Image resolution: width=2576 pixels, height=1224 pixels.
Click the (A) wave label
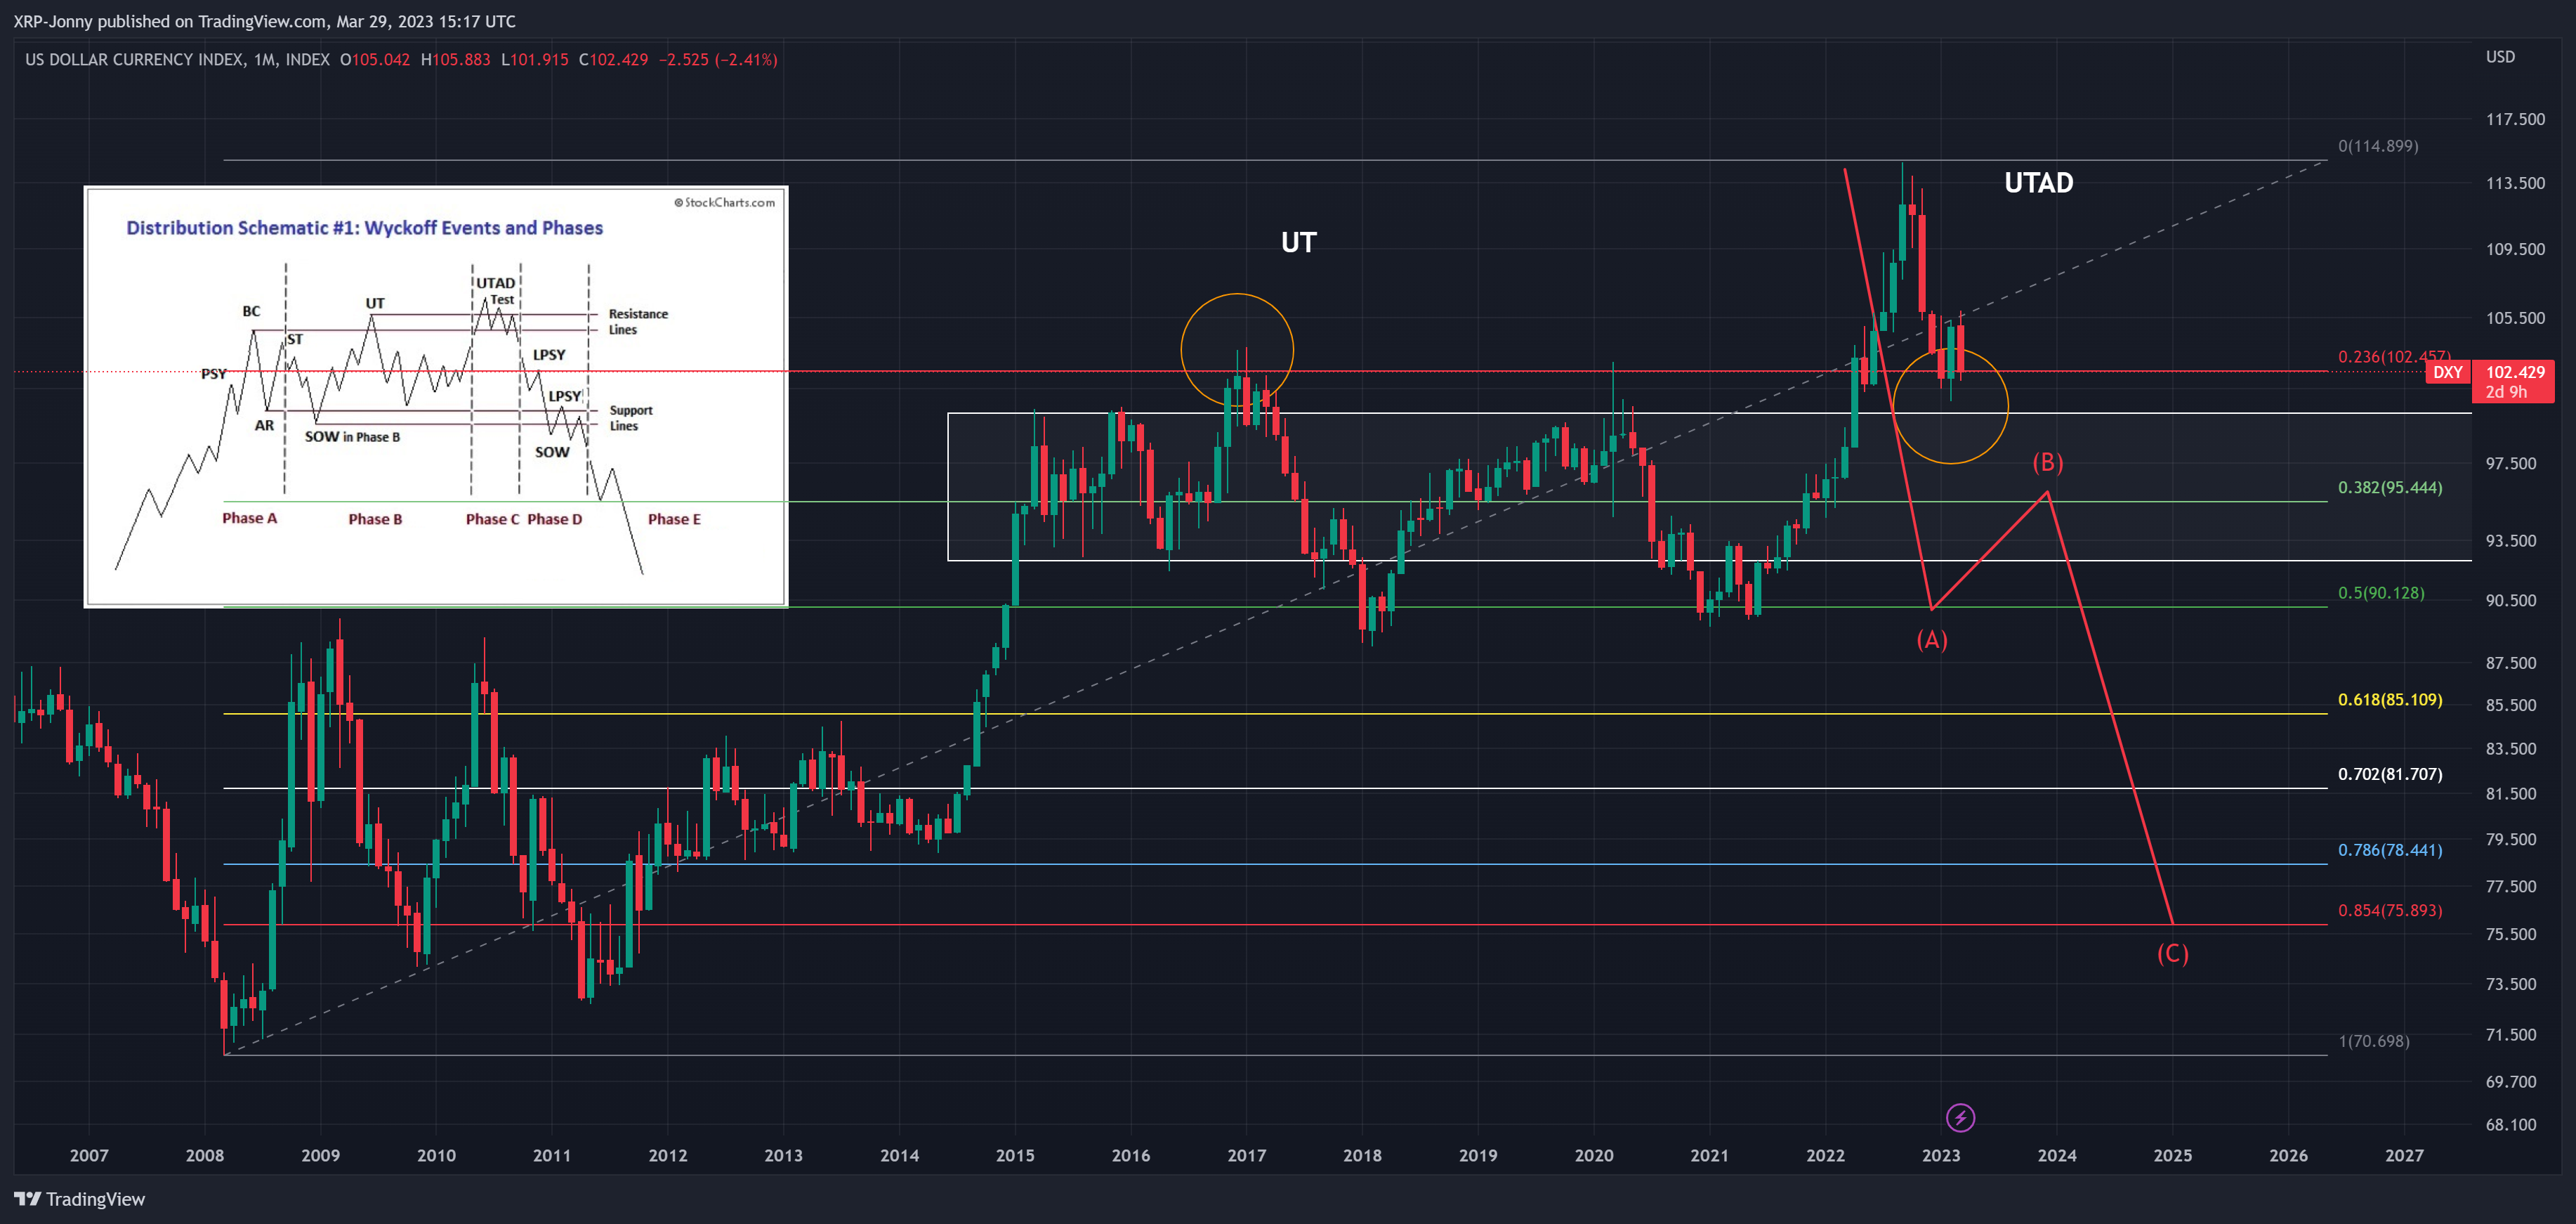[x=1931, y=639]
